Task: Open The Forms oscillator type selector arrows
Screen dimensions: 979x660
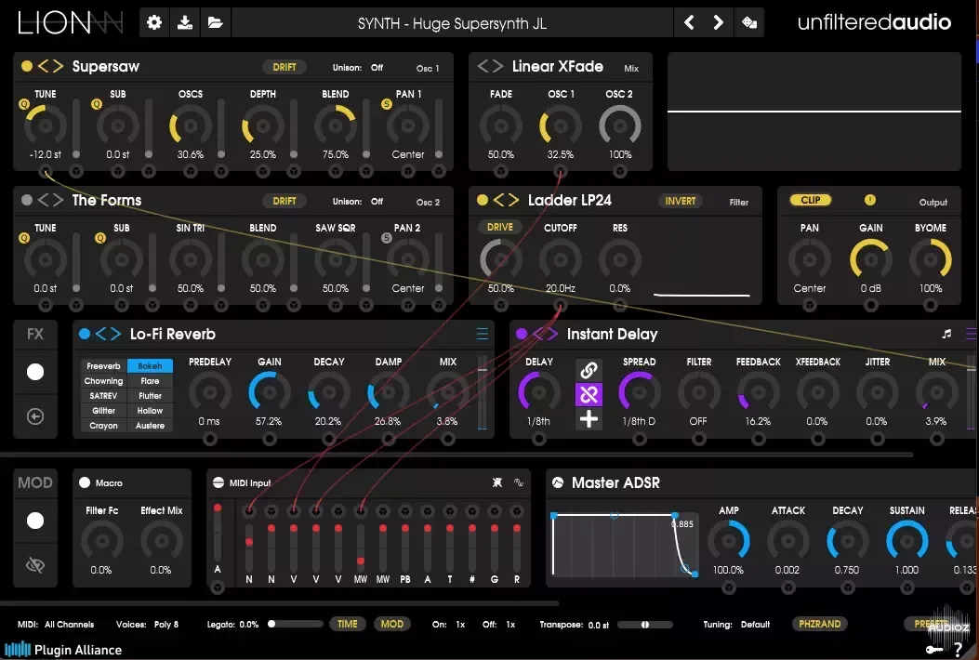Action: pos(50,200)
